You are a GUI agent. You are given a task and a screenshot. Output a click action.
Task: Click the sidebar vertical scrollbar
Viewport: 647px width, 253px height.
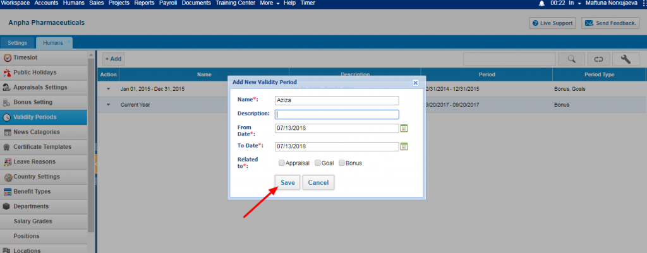(x=91, y=144)
